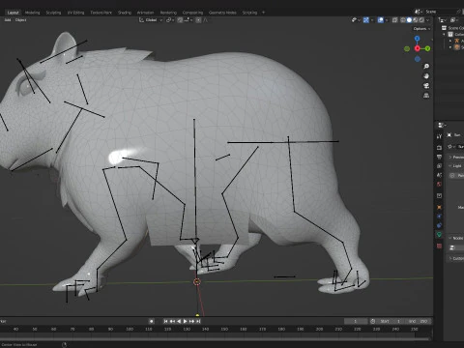Click the green Y axis on the gizmo
Viewport: 464px width, 348px height.
pyautogui.click(x=427, y=48)
